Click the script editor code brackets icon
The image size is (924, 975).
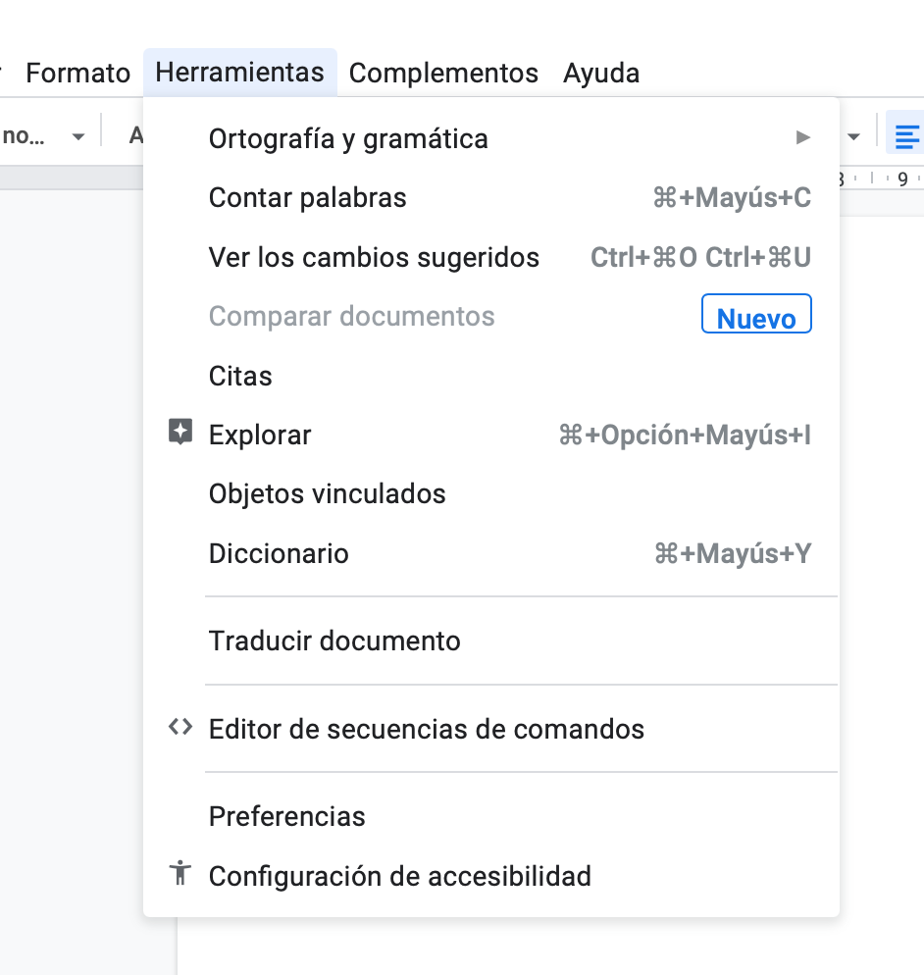coord(180,728)
